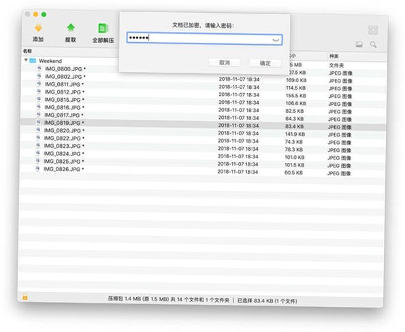
Task: Click the yellow minimize window button
Action: [x=35, y=14]
